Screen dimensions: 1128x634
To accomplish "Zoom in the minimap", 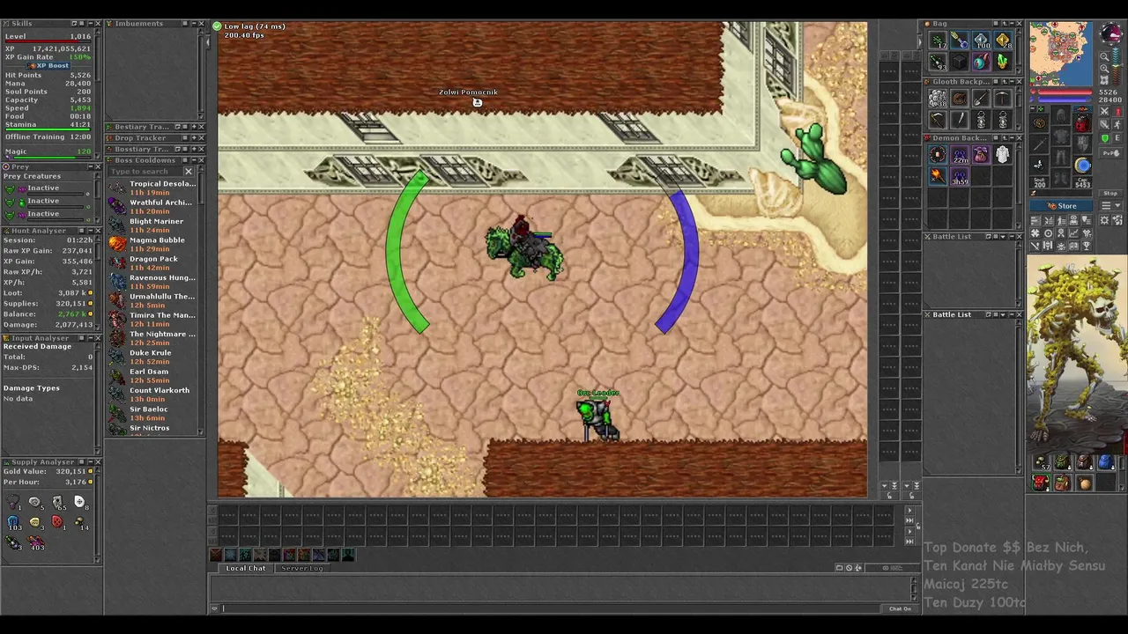I will point(1104,68).
